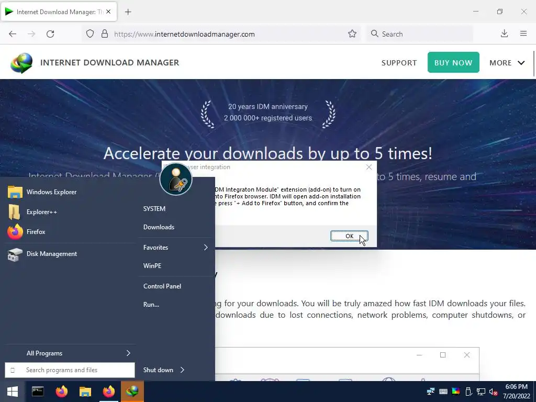
Task: Launch Explorer++ from Start menu
Action: click(70, 212)
